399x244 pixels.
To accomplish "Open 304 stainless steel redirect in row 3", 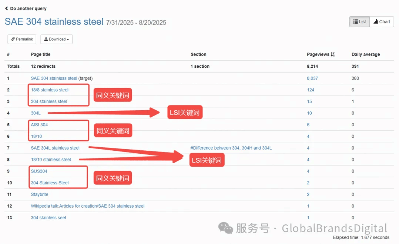I will [49, 101].
